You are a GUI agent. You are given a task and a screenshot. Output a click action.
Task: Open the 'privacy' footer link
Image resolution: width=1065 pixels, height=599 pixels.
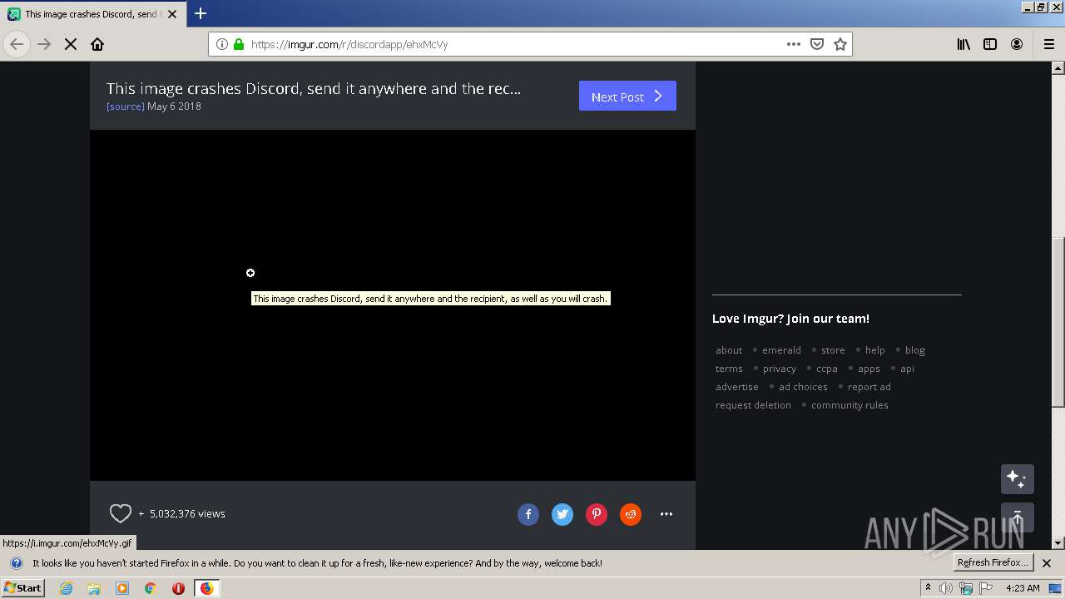[780, 369]
